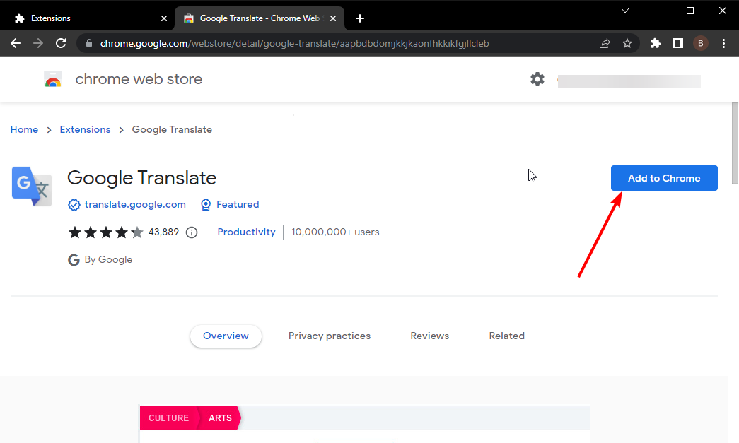Show rating info icon
The height and width of the screenshot is (443, 739).
[x=192, y=232]
